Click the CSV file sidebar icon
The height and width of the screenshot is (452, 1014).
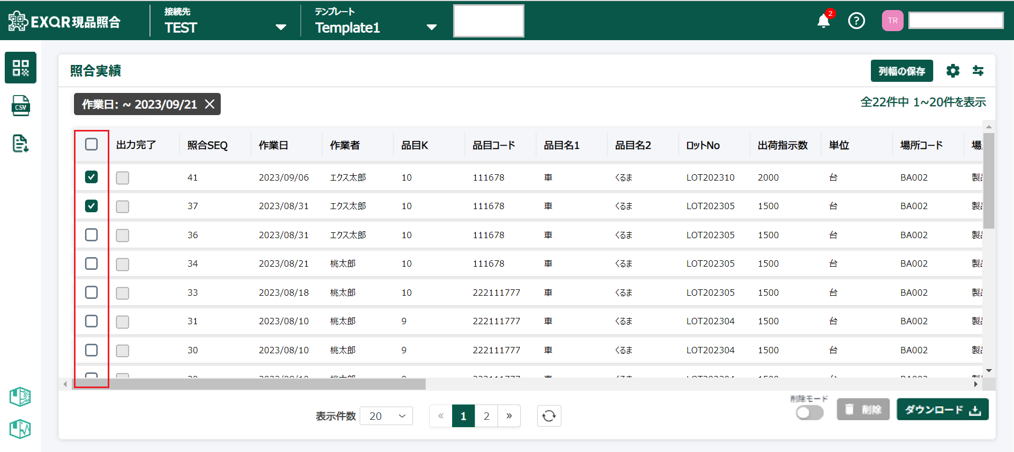pyautogui.click(x=21, y=106)
